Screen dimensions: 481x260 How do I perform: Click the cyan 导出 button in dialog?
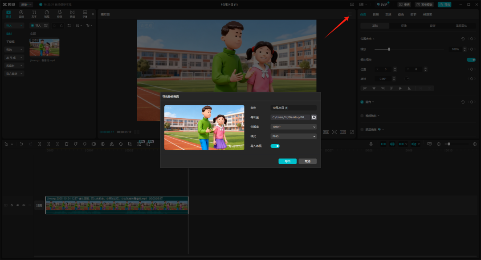click(287, 161)
